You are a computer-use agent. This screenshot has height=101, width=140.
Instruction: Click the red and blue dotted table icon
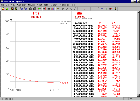53,9
